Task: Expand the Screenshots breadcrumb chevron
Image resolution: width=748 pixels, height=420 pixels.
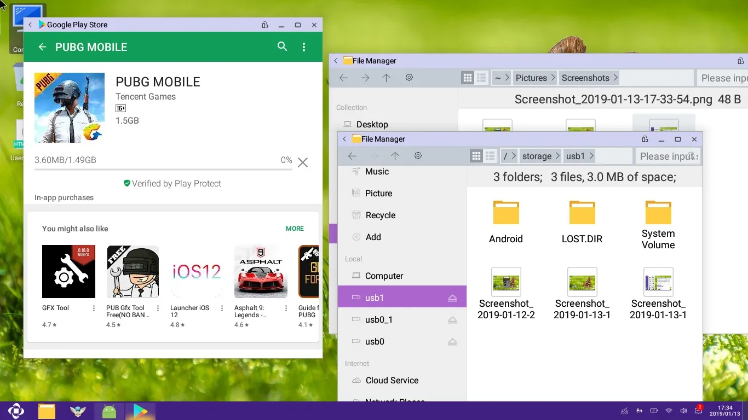Action: pos(616,78)
